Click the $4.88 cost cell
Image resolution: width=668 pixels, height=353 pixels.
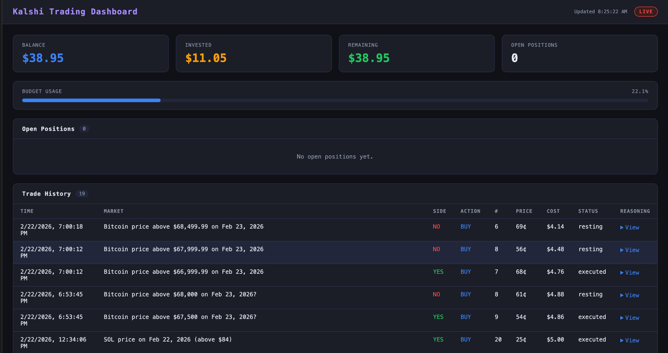click(x=555, y=294)
